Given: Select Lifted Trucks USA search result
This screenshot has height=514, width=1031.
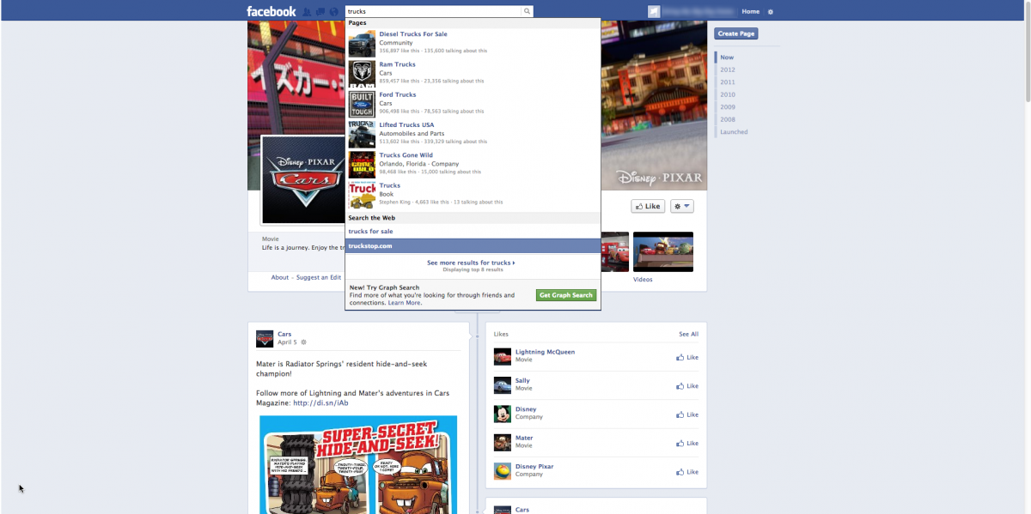Looking at the screenshot, I should [x=473, y=135].
